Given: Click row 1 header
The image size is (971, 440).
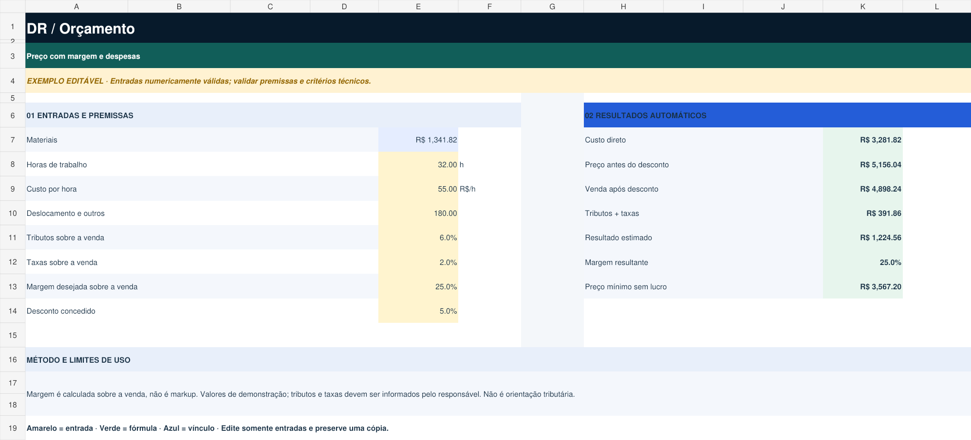Looking at the screenshot, I should tap(13, 26).
